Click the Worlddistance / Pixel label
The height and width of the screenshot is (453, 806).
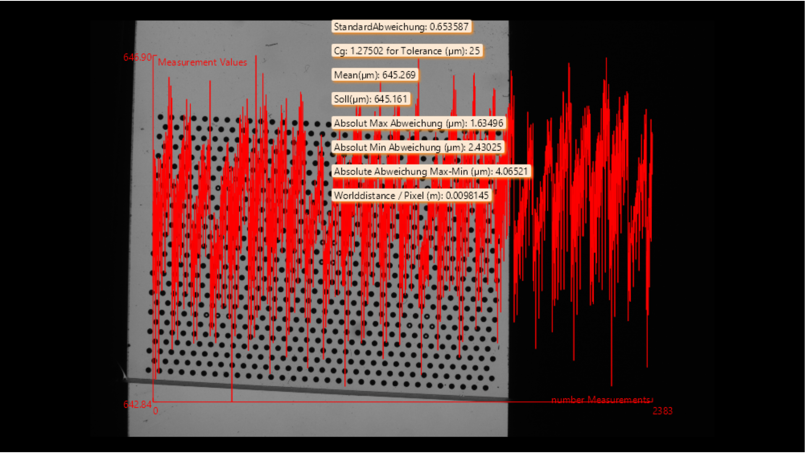pos(411,196)
